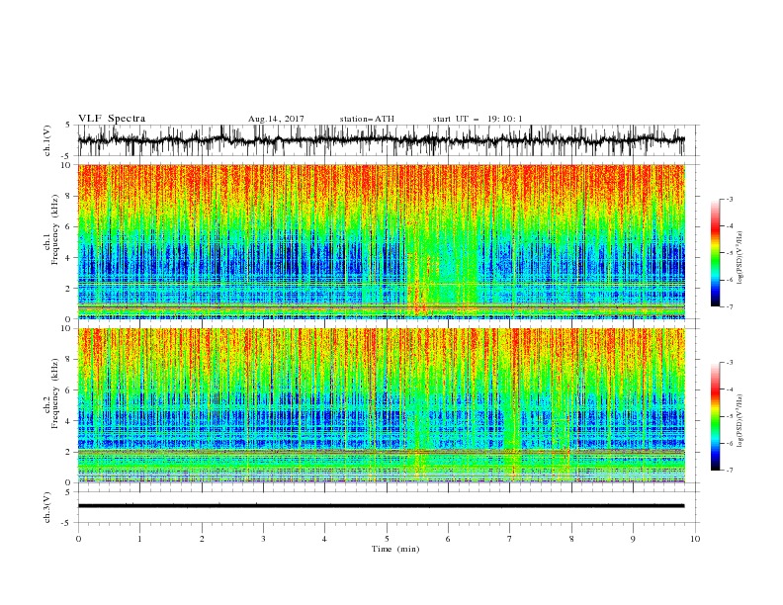This screenshot has height=605, width=783.
Task: Click the ch.2 PSD color scale bar
Action: point(715,416)
